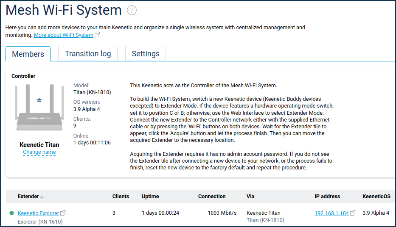Click the Keenetic Titan router image
Viewport: 396px width, 227px height.
click(x=39, y=107)
